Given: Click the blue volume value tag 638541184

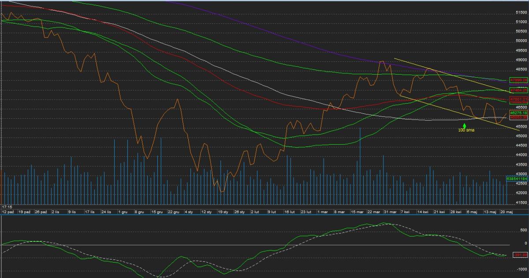Looking at the screenshot, I should pyautogui.click(x=518, y=179).
